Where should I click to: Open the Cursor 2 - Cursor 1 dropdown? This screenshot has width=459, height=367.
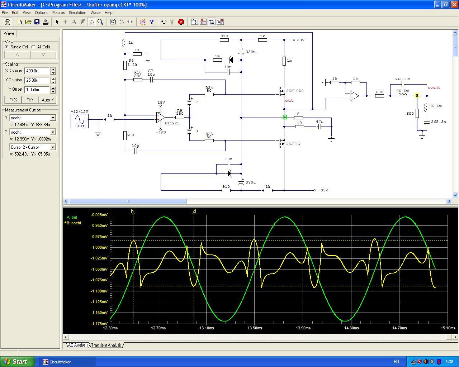click(53, 147)
